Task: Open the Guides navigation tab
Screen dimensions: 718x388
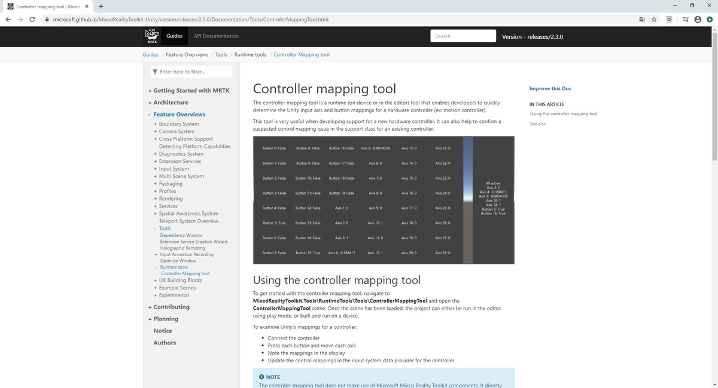Action: point(174,36)
